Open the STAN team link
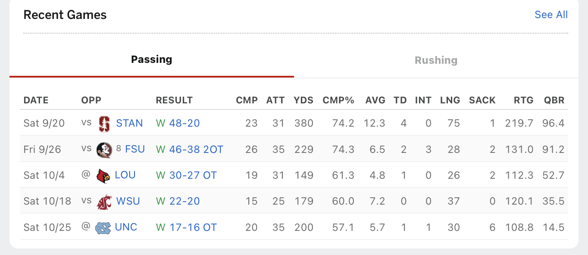Image resolution: width=588 pixels, height=255 pixels. click(x=129, y=123)
